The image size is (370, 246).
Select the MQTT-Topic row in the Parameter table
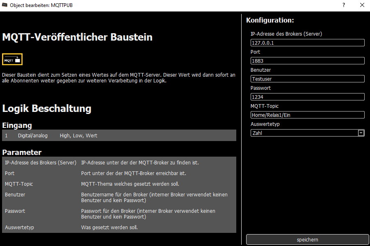click(x=119, y=184)
